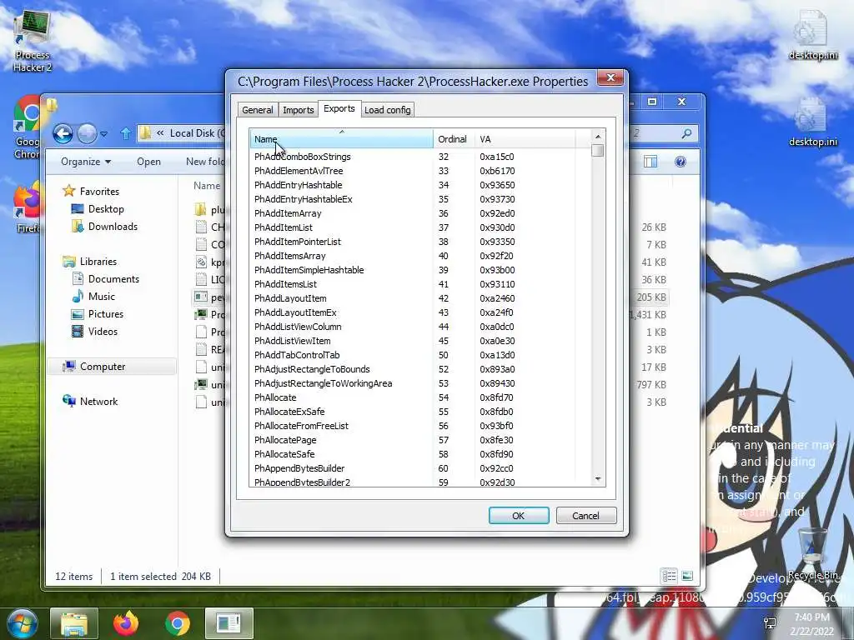Select Network in navigation pane

click(x=98, y=401)
